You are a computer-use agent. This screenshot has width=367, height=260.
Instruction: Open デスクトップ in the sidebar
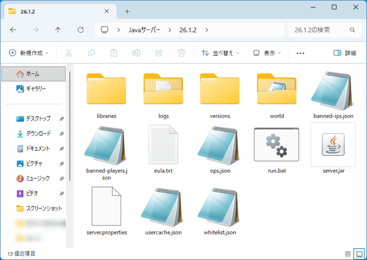[34, 119]
